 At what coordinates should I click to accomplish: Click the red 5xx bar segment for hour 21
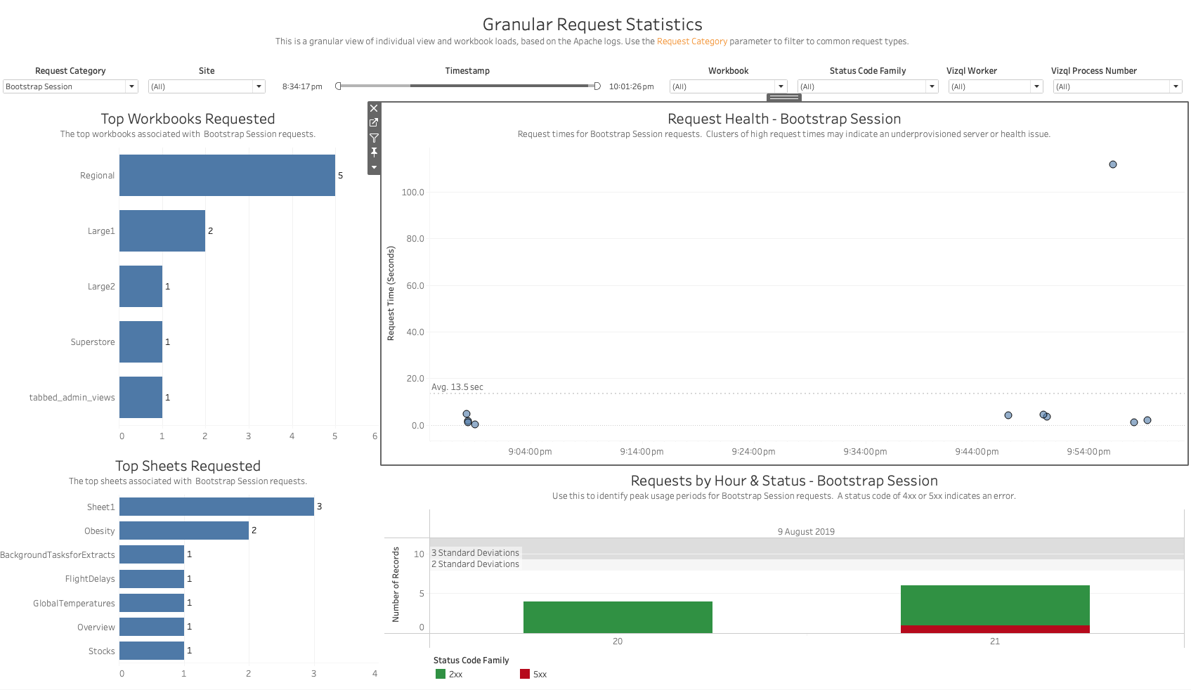coord(995,629)
